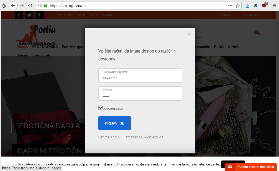
Task: Click the green padlock security icon
Action: 45,6
